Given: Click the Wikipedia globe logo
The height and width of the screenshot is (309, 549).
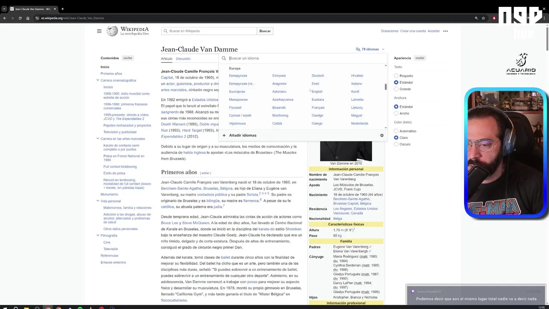Looking at the screenshot, I should pyautogui.click(x=112, y=31).
